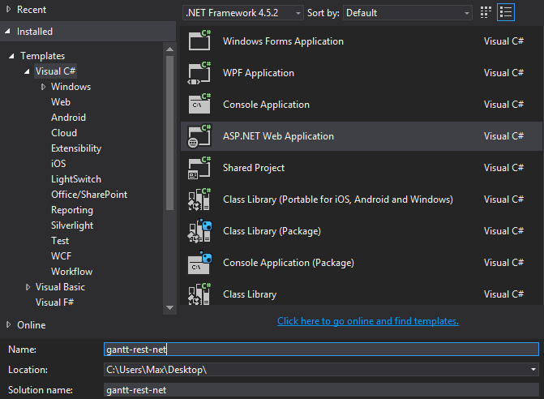The image size is (544, 399).
Task: Click the plain Class Library icon
Action: 199,294
